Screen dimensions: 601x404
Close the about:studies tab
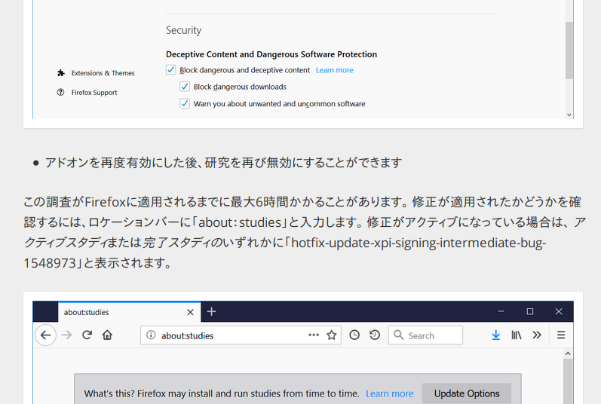point(190,312)
